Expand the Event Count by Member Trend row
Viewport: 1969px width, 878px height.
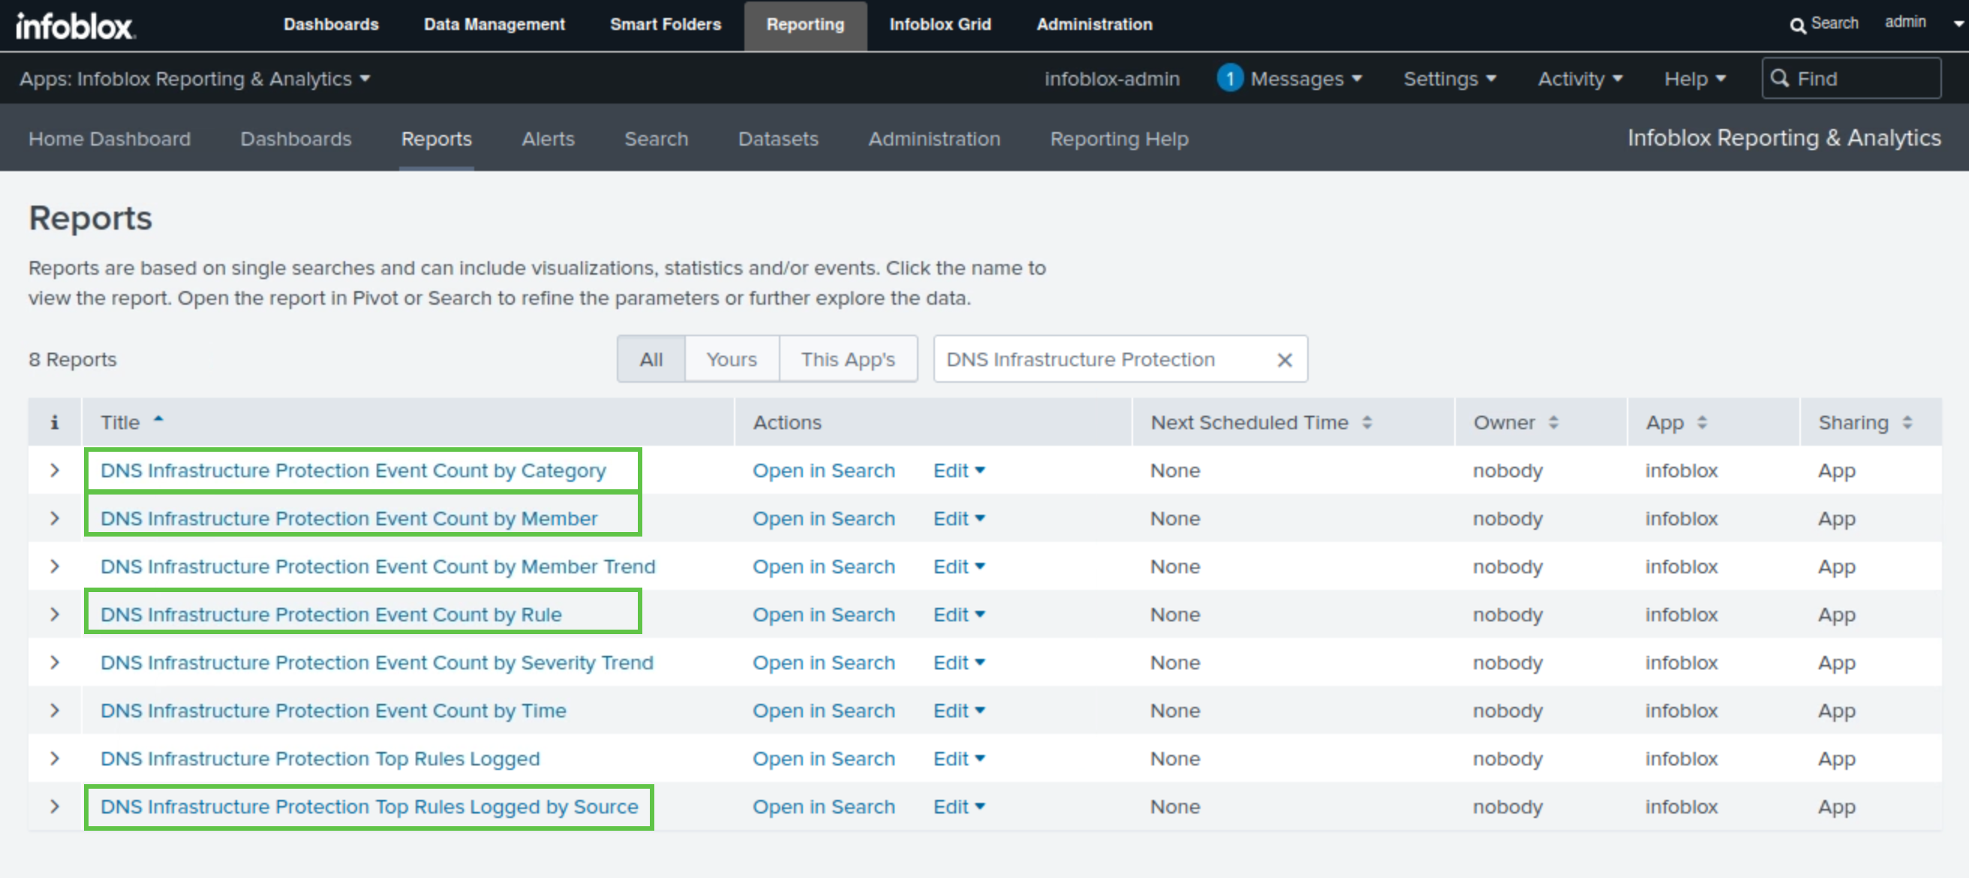coord(54,567)
